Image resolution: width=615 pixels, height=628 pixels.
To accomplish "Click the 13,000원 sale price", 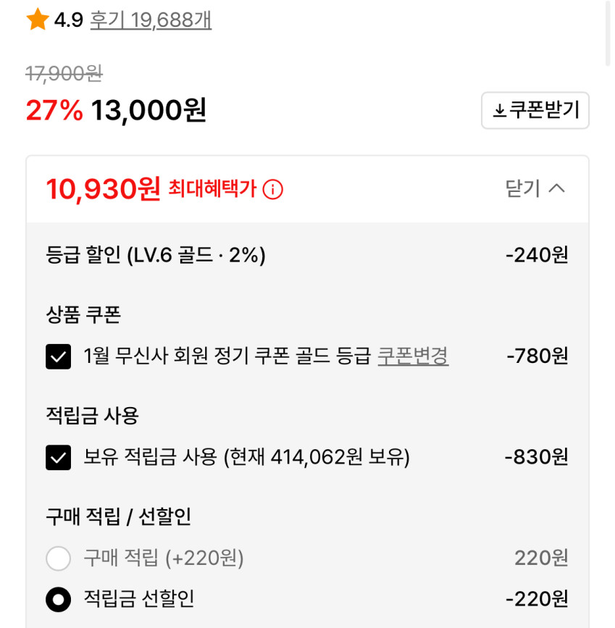I will coord(148,111).
